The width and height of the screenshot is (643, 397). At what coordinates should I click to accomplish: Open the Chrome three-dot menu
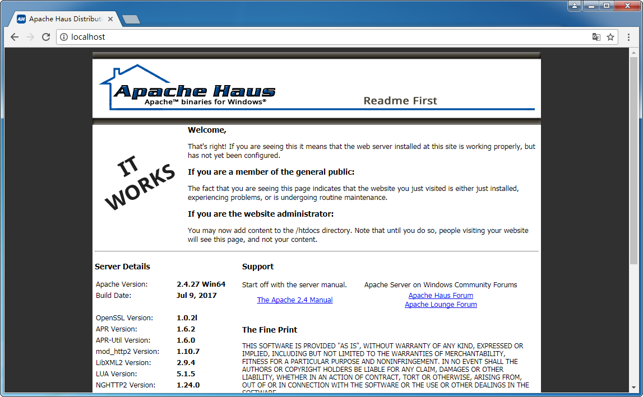coord(628,37)
